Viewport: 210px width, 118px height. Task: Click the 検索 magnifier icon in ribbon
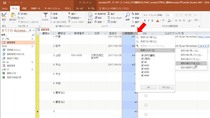click(128, 15)
